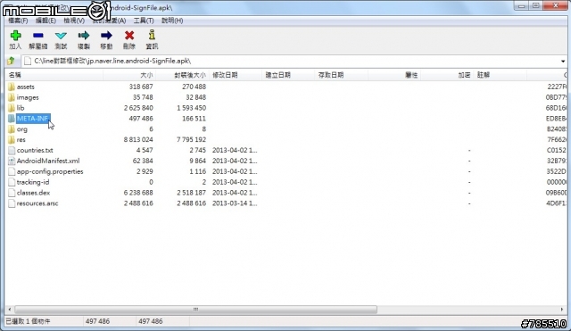The width and height of the screenshot is (571, 331).
Task: Sort by Accessed date (存取日期) column header
Action: click(341, 75)
